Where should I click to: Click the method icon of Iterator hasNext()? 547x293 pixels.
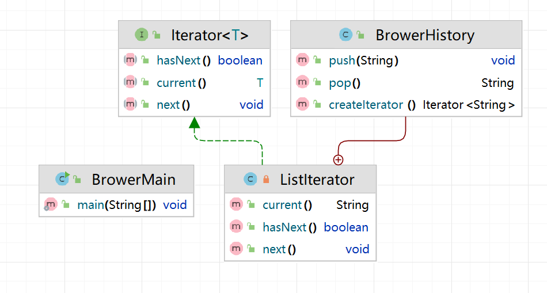coord(130,60)
